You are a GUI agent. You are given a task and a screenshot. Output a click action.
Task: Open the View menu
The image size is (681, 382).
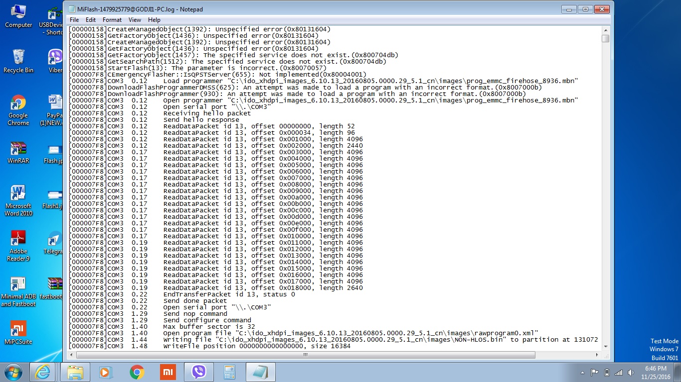[x=135, y=20]
